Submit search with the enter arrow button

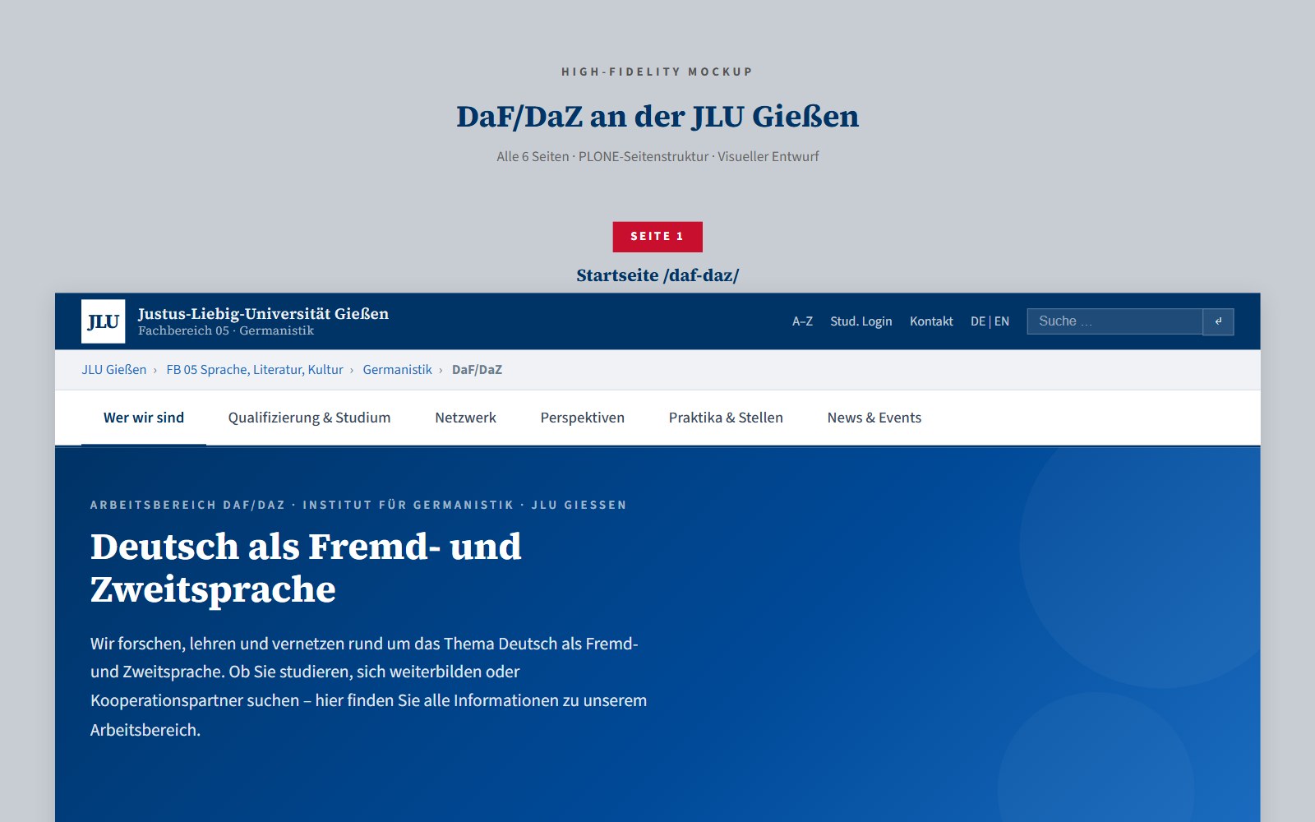[x=1218, y=321]
